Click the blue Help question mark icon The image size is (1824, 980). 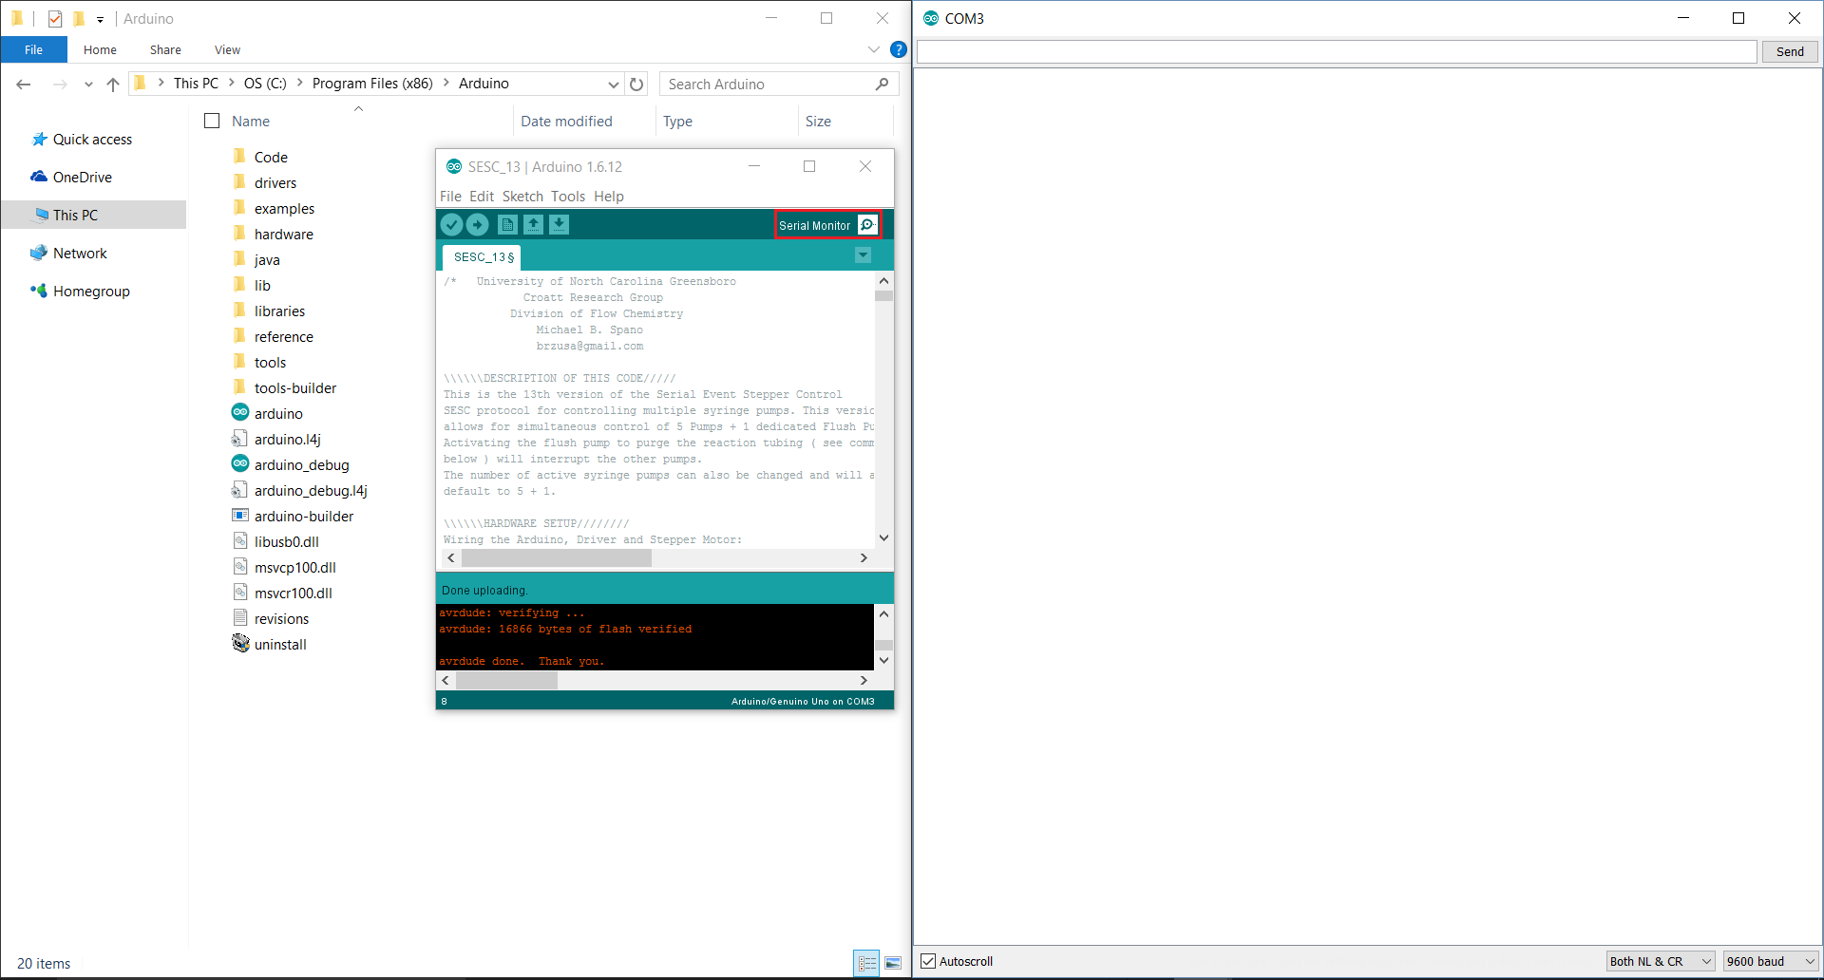click(898, 49)
